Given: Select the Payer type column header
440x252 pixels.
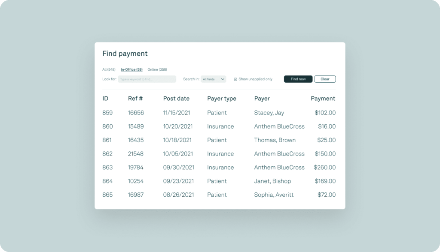Looking at the screenshot, I should [222, 99].
